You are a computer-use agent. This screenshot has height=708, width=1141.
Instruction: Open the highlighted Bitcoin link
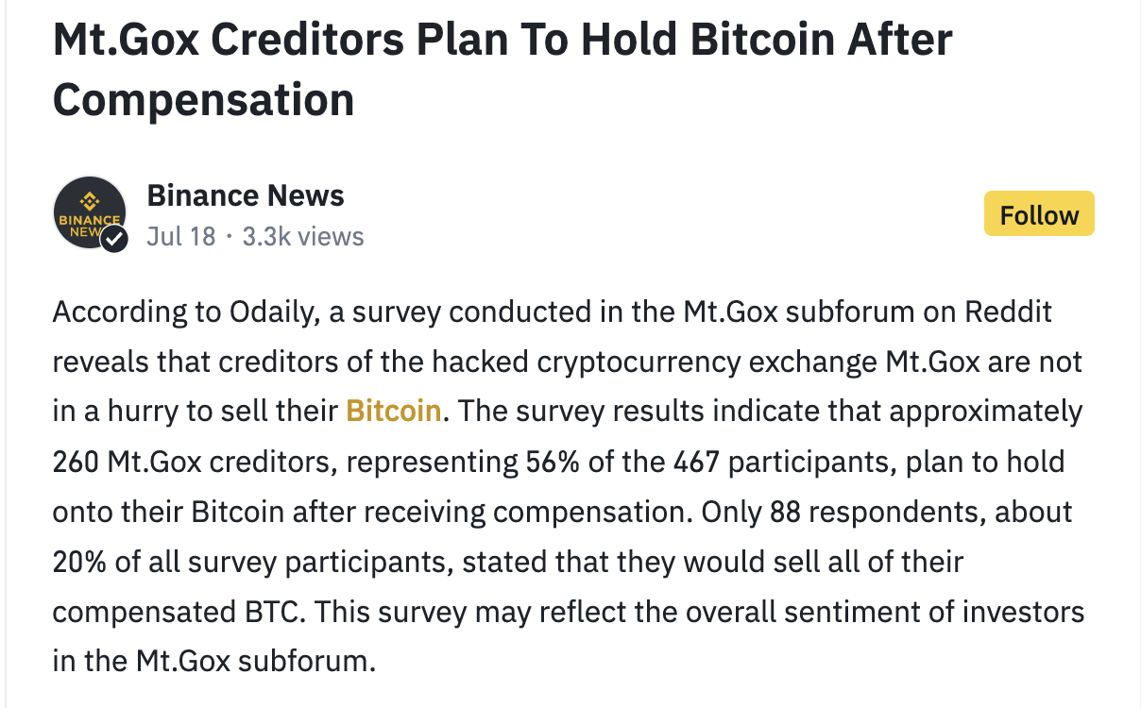coord(394,411)
